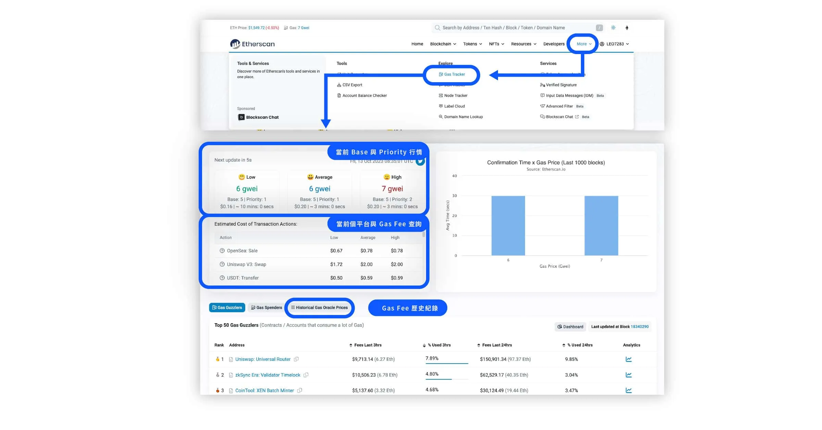Sort by Fees Last 3hrs arrow icon
Screen dimensions: 822x430
(351, 345)
